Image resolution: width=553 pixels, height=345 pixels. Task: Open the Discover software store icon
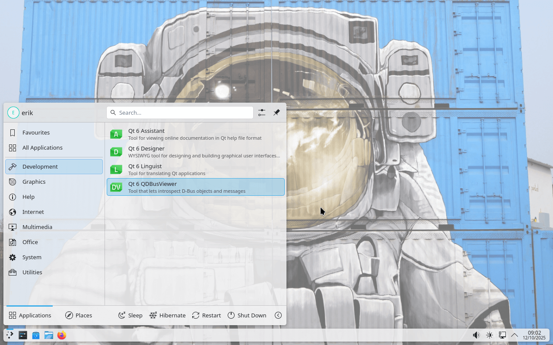[x=36, y=335]
